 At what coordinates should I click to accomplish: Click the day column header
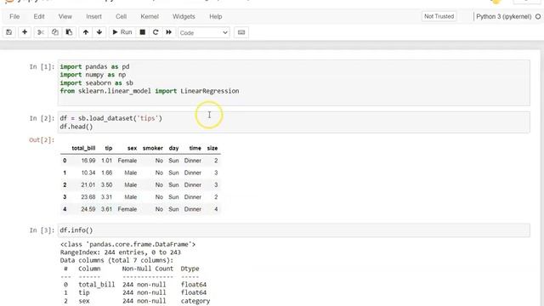click(173, 148)
